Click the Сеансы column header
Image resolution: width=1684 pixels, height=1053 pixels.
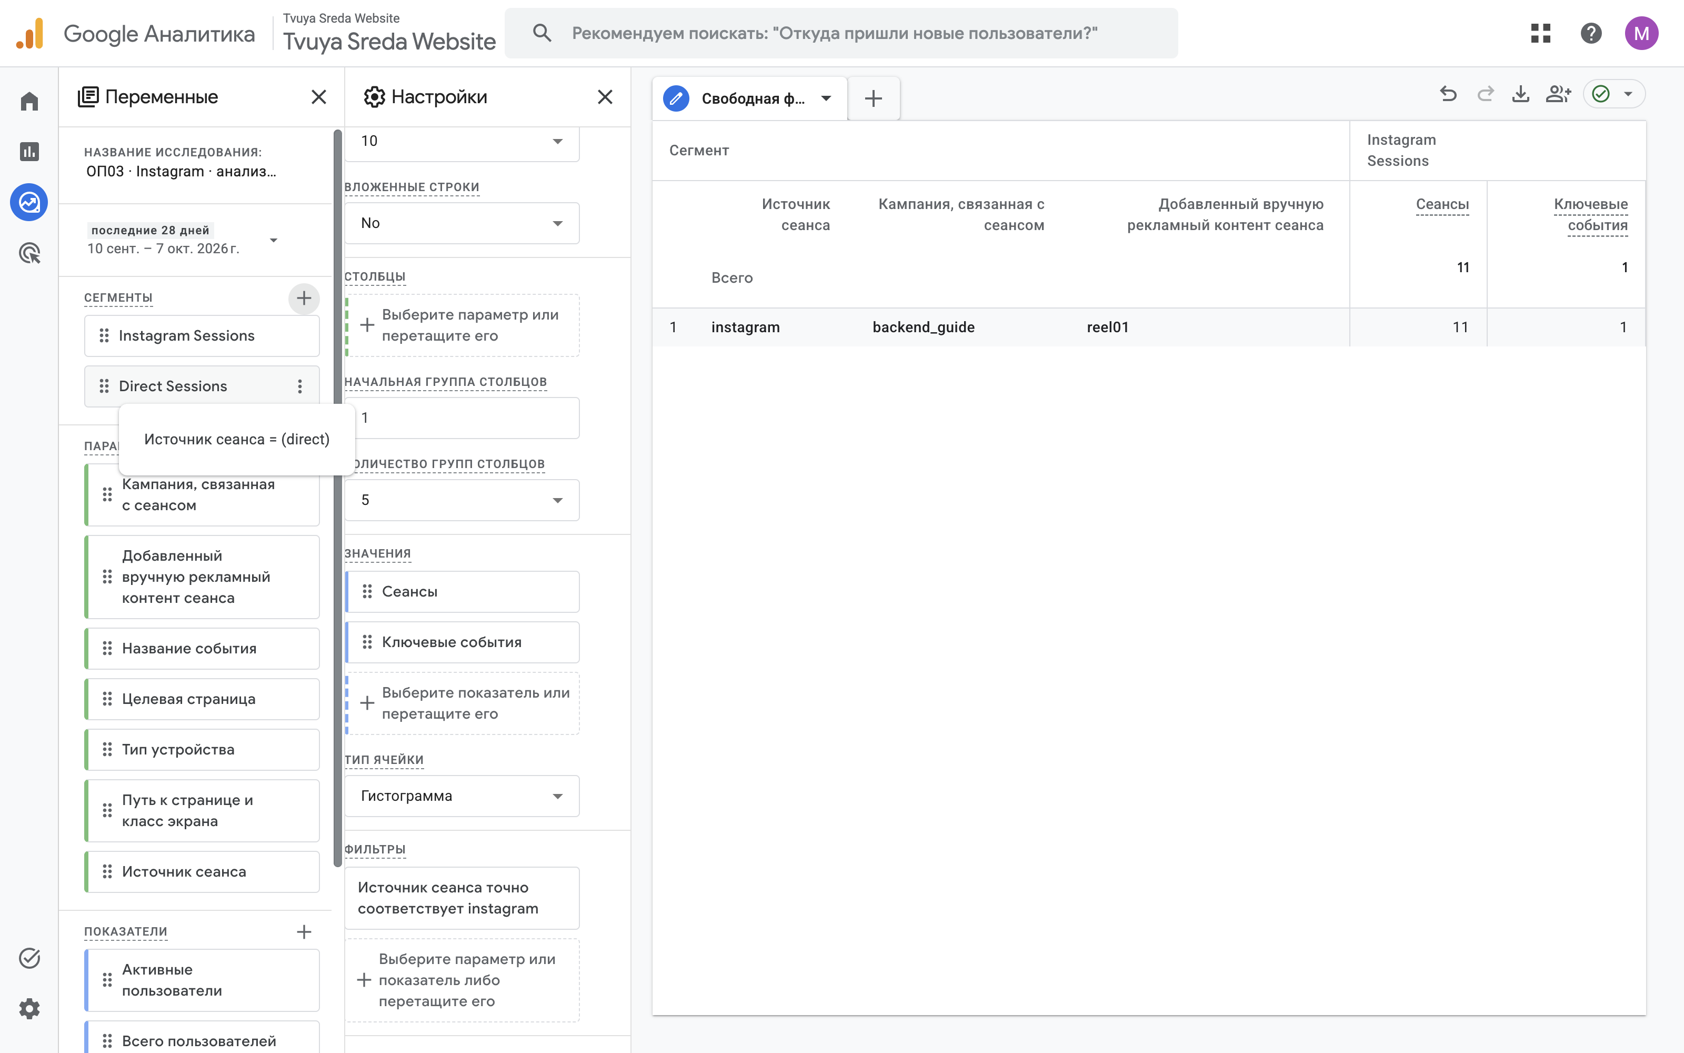[x=1442, y=204]
